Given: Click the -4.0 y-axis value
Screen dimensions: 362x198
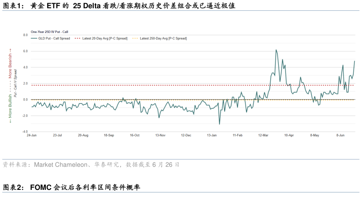Looking at the screenshot, I should point(25,132).
